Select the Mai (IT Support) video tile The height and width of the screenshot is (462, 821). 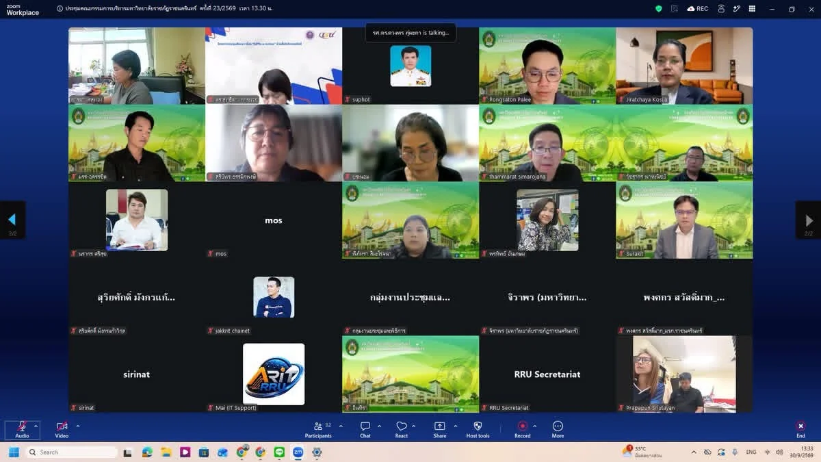[274, 374]
